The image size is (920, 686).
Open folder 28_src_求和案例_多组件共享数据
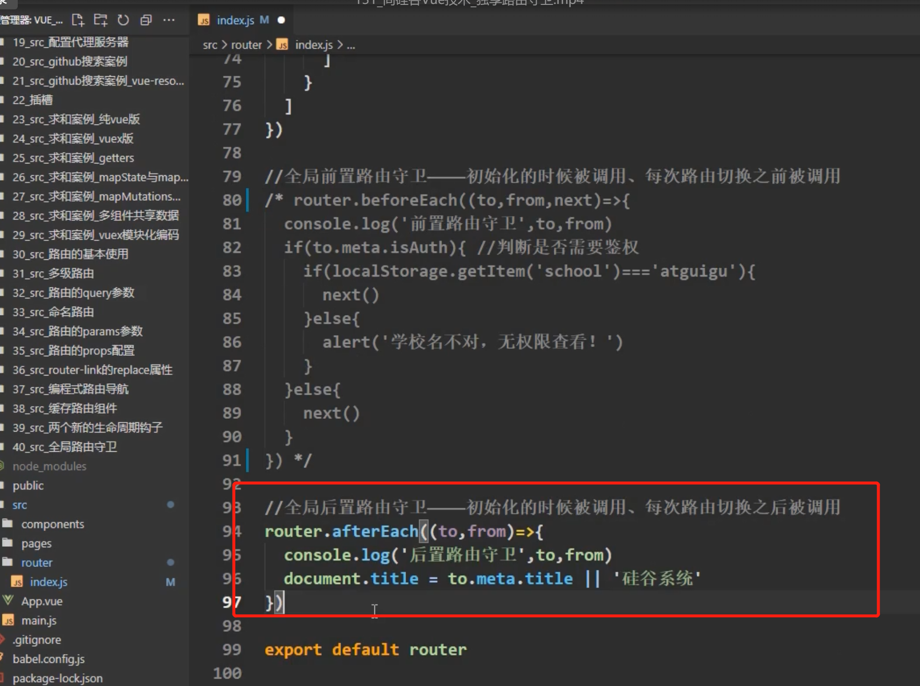[x=96, y=216]
